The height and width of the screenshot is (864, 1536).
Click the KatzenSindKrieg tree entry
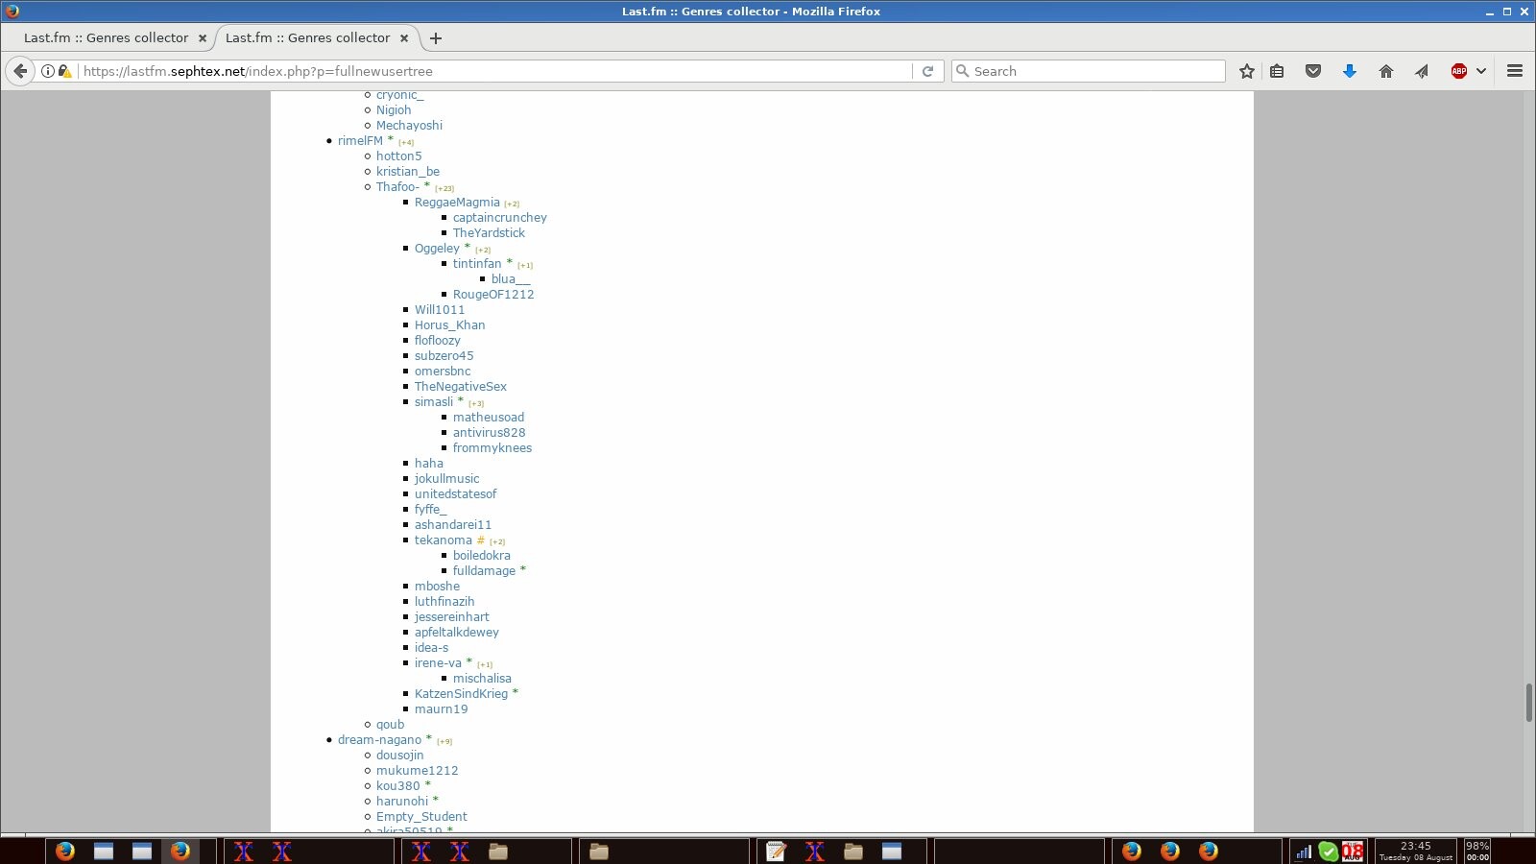tap(461, 694)
